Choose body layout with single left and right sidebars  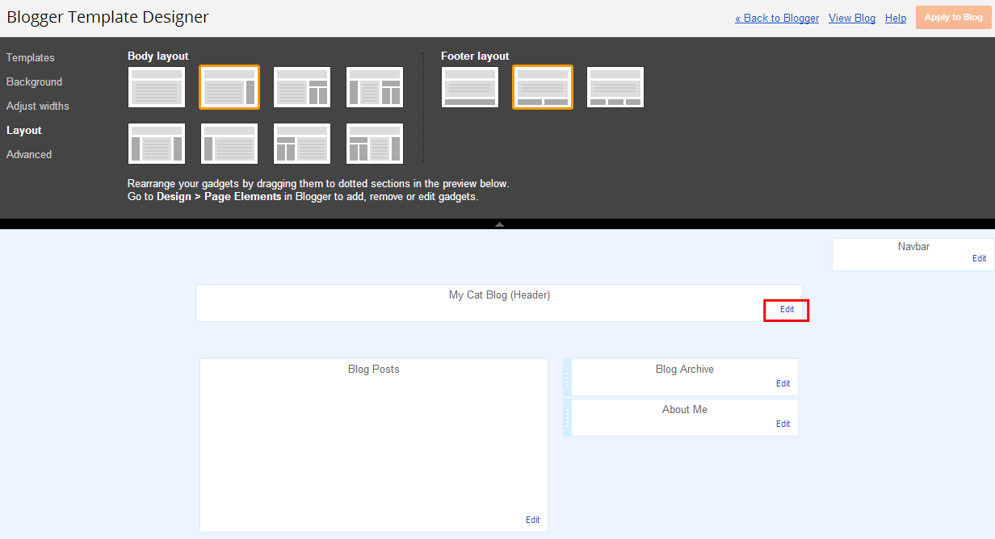(x=157, y=144)
